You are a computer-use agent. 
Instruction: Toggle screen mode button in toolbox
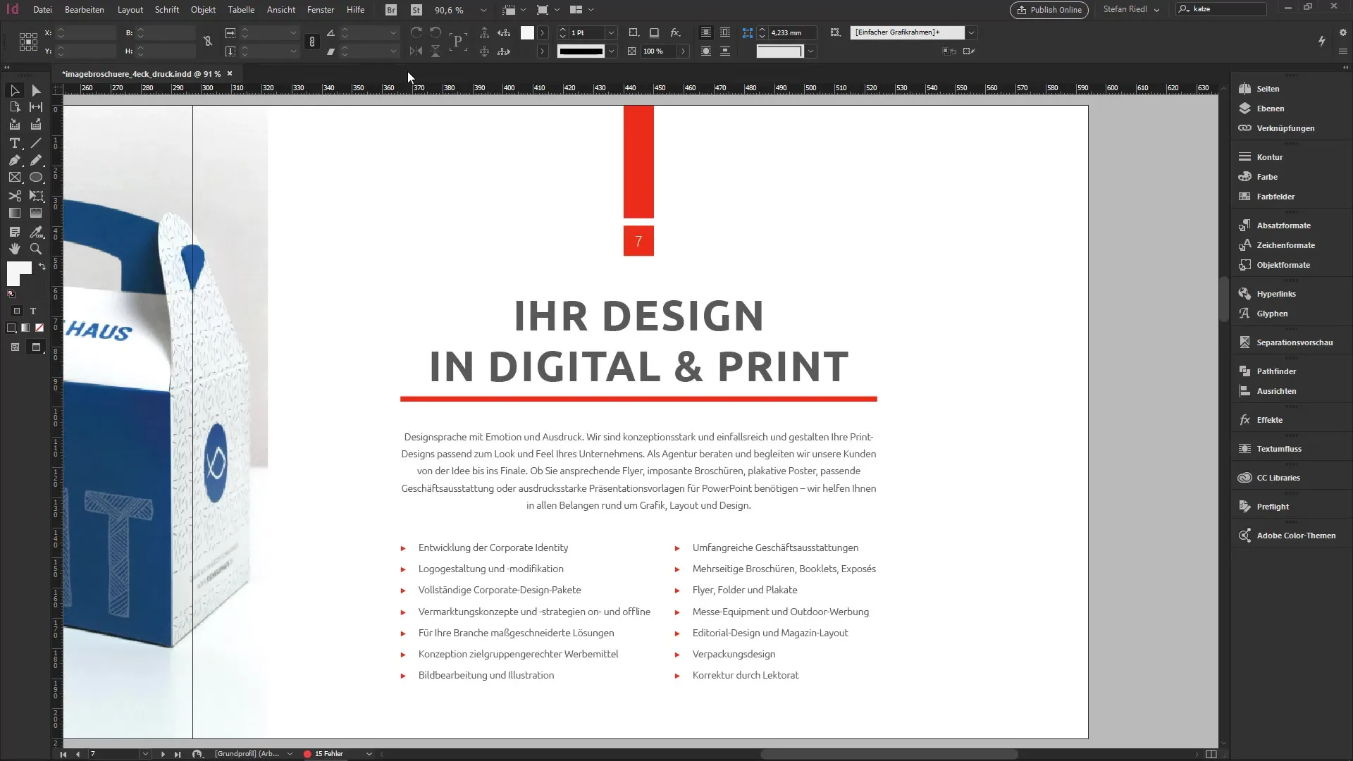(36, 347)
